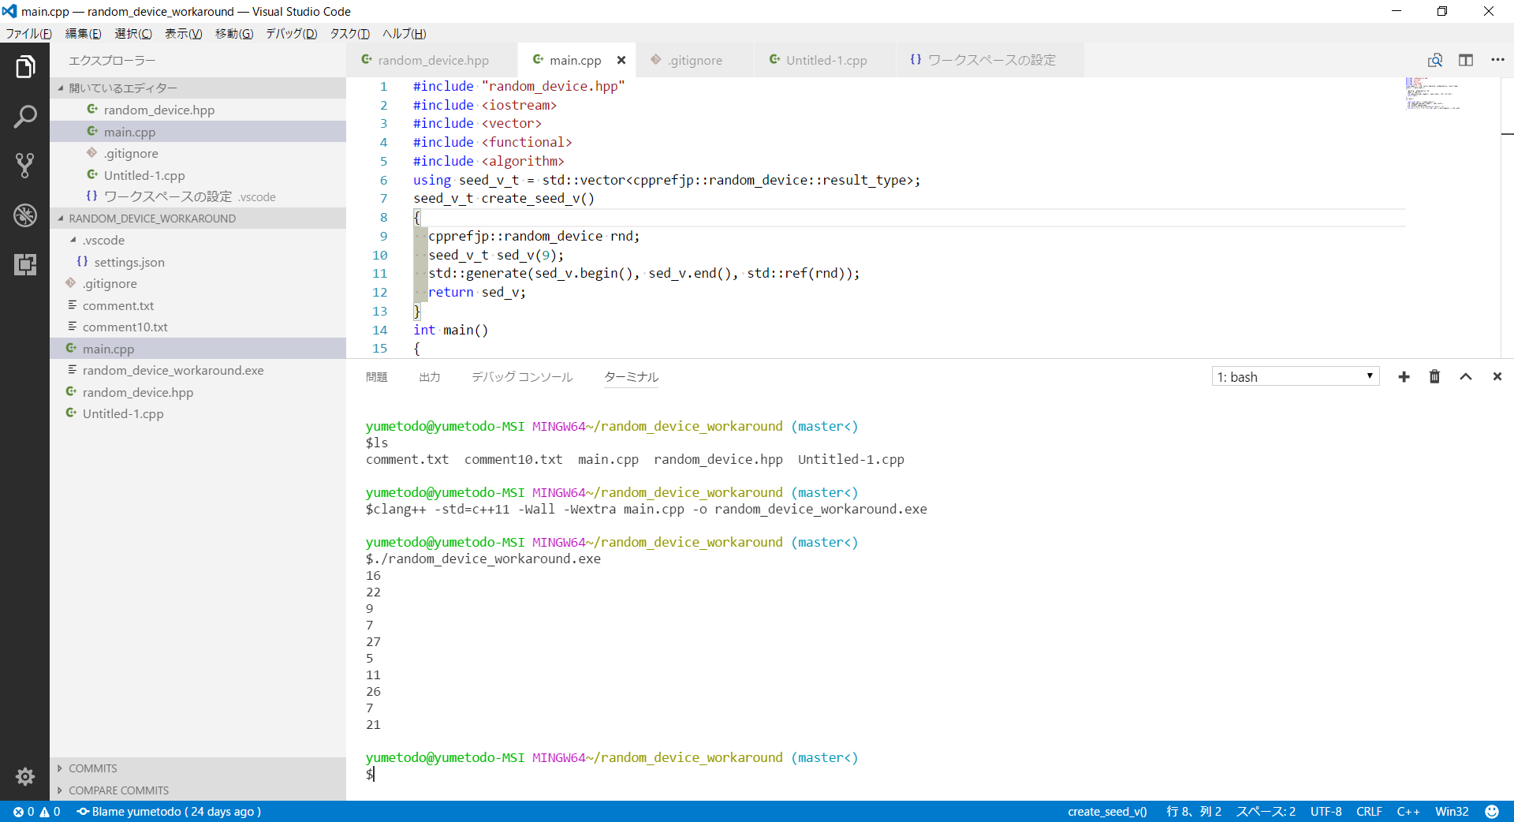Maximize the terminal panel with the chevron
The height and width of the screenshot is (822, 1514).
click(x=1466, y=376)
